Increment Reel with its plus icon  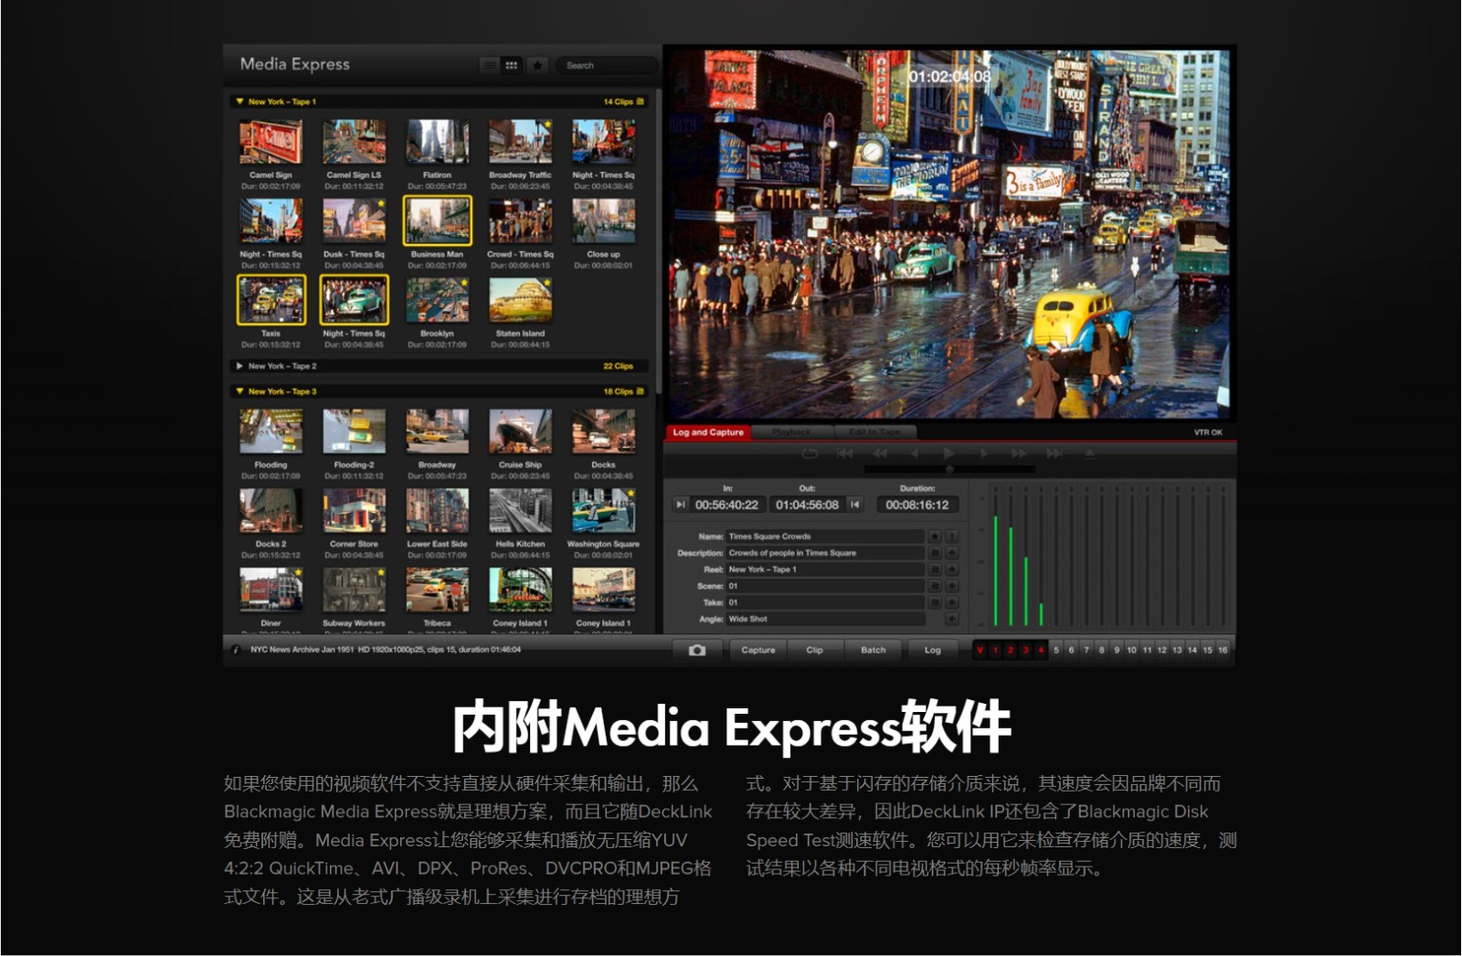(x=951, y=569)
